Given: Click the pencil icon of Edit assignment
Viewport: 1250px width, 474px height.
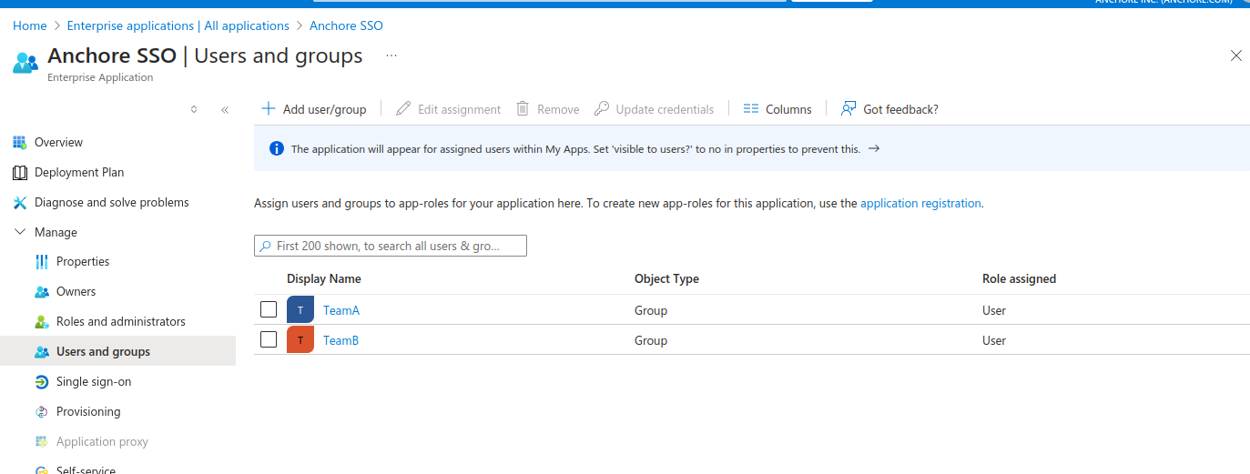Looking at the screenshot, I should 403,108.
